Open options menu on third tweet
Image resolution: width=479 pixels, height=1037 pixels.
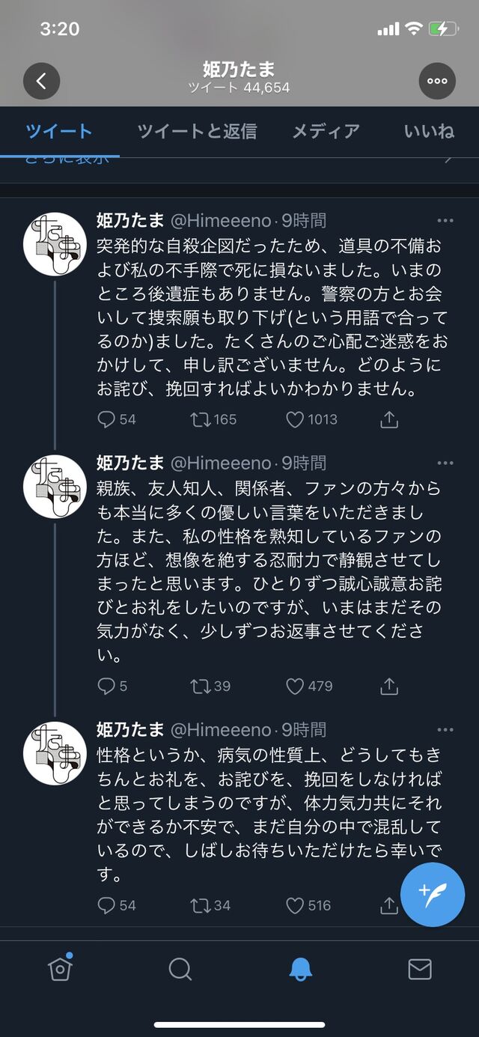click(445, 730)
